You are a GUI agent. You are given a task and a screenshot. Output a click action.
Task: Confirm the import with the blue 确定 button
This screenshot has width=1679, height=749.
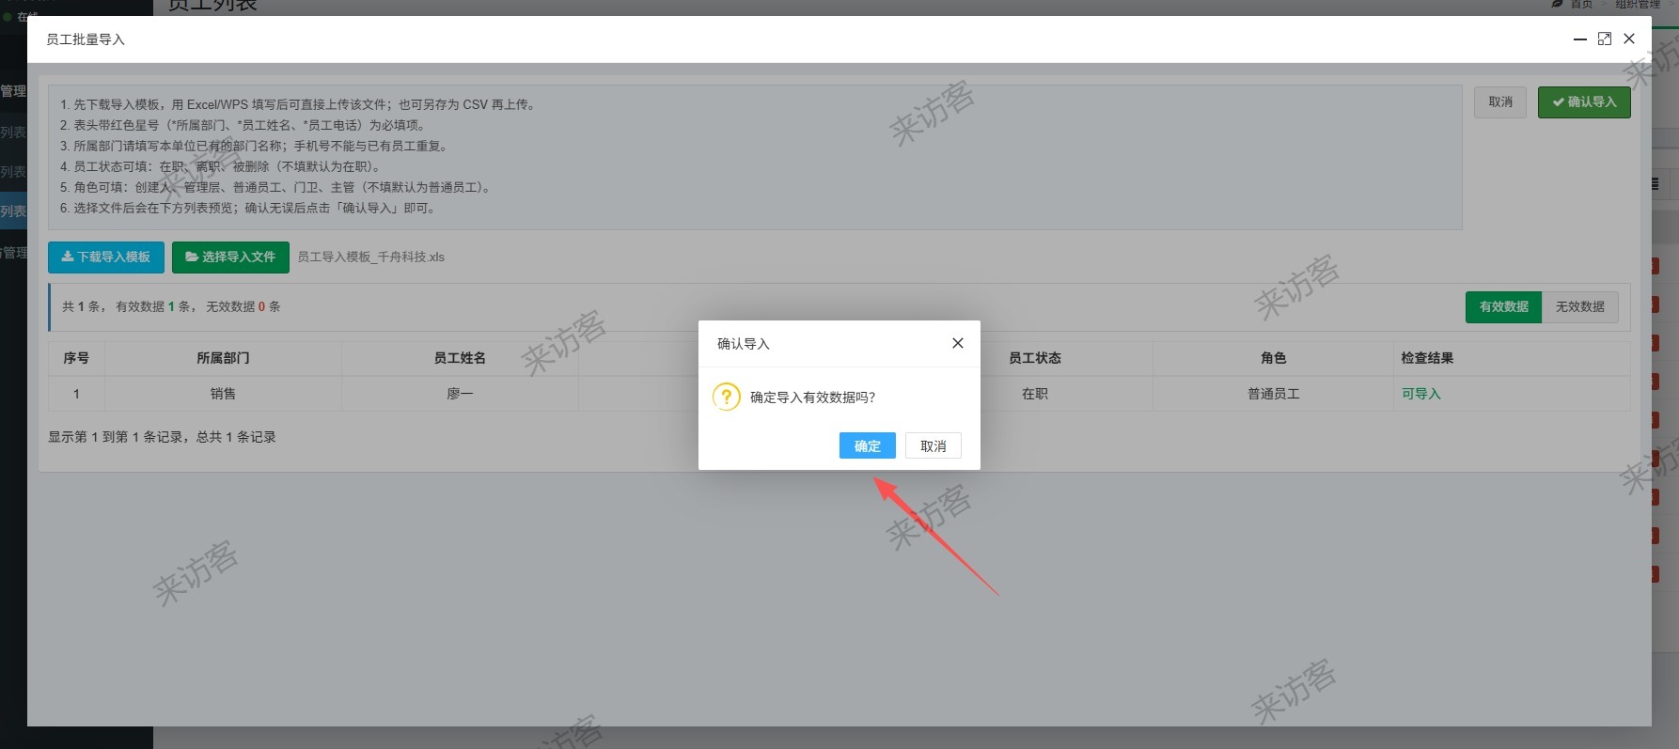tap(867, 445)
